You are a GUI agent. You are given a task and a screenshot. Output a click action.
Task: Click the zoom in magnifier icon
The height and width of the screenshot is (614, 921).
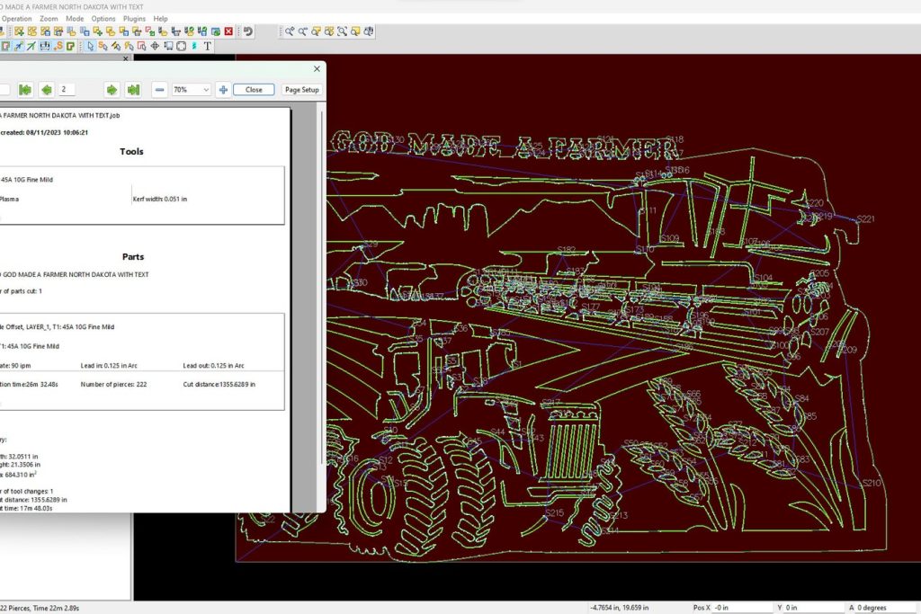[x=290, y=31]
